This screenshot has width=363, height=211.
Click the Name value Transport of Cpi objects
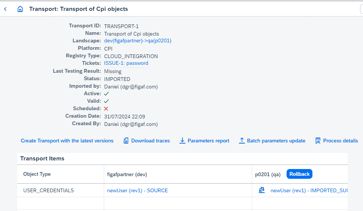[x=131, y=34]
